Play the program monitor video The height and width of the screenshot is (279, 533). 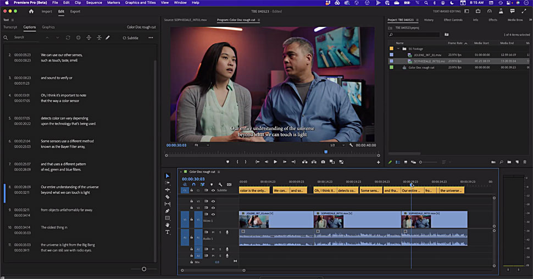click(x=275, y=162)
